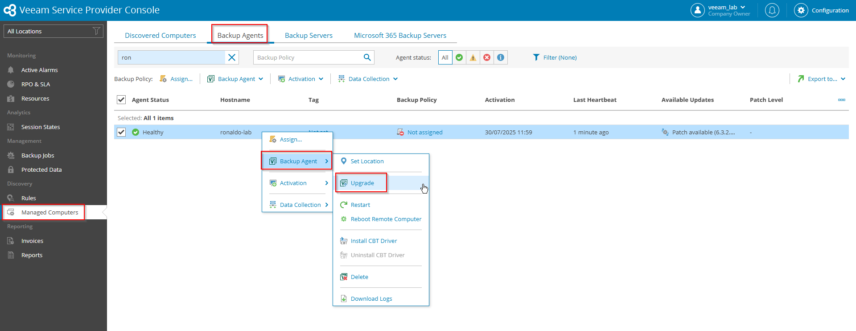The image size is (856, 331).
Task: Filter agents by info blue status icon
Action: (501, 57)
